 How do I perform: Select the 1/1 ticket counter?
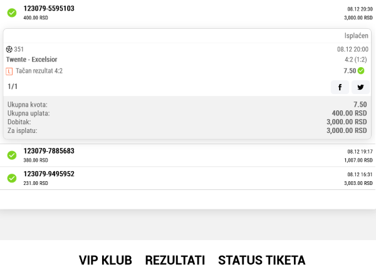pyautogui.click(x=13, y=87)
